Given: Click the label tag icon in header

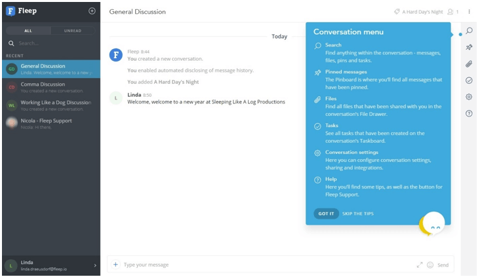Looking at the screenshot, I should tap(397, 12).
